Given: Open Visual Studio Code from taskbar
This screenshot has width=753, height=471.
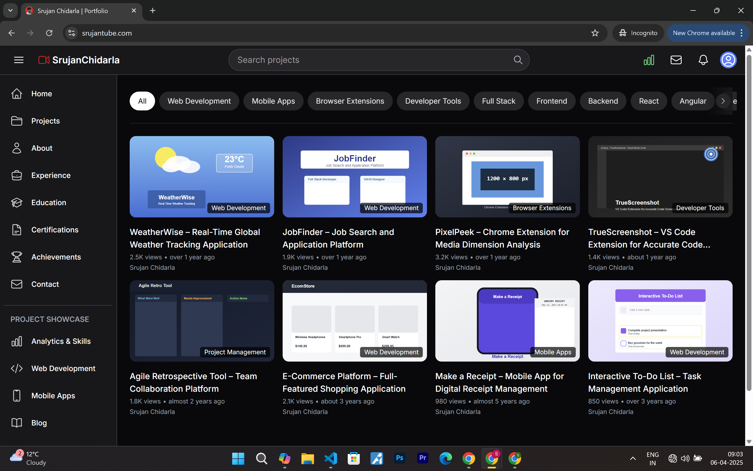Looking at the screenshot, I should 330,458.
